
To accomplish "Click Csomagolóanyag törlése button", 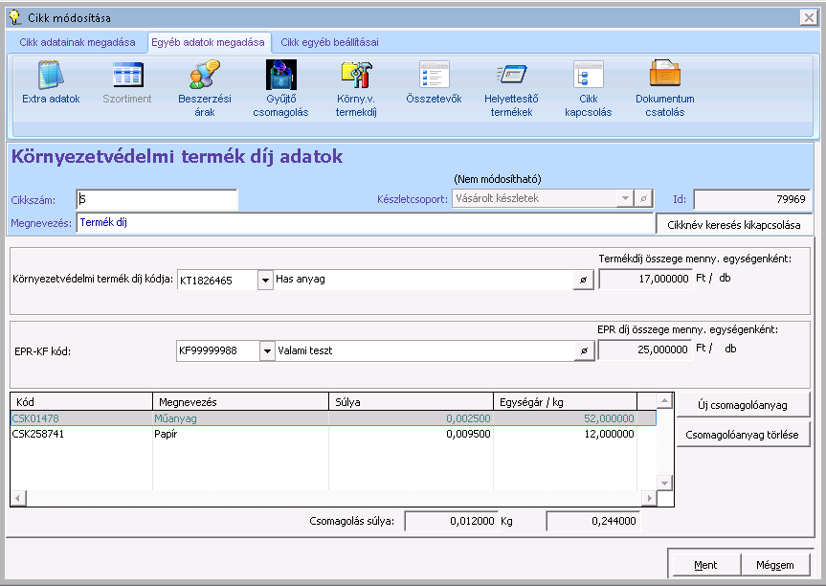I will pos(743,435).
